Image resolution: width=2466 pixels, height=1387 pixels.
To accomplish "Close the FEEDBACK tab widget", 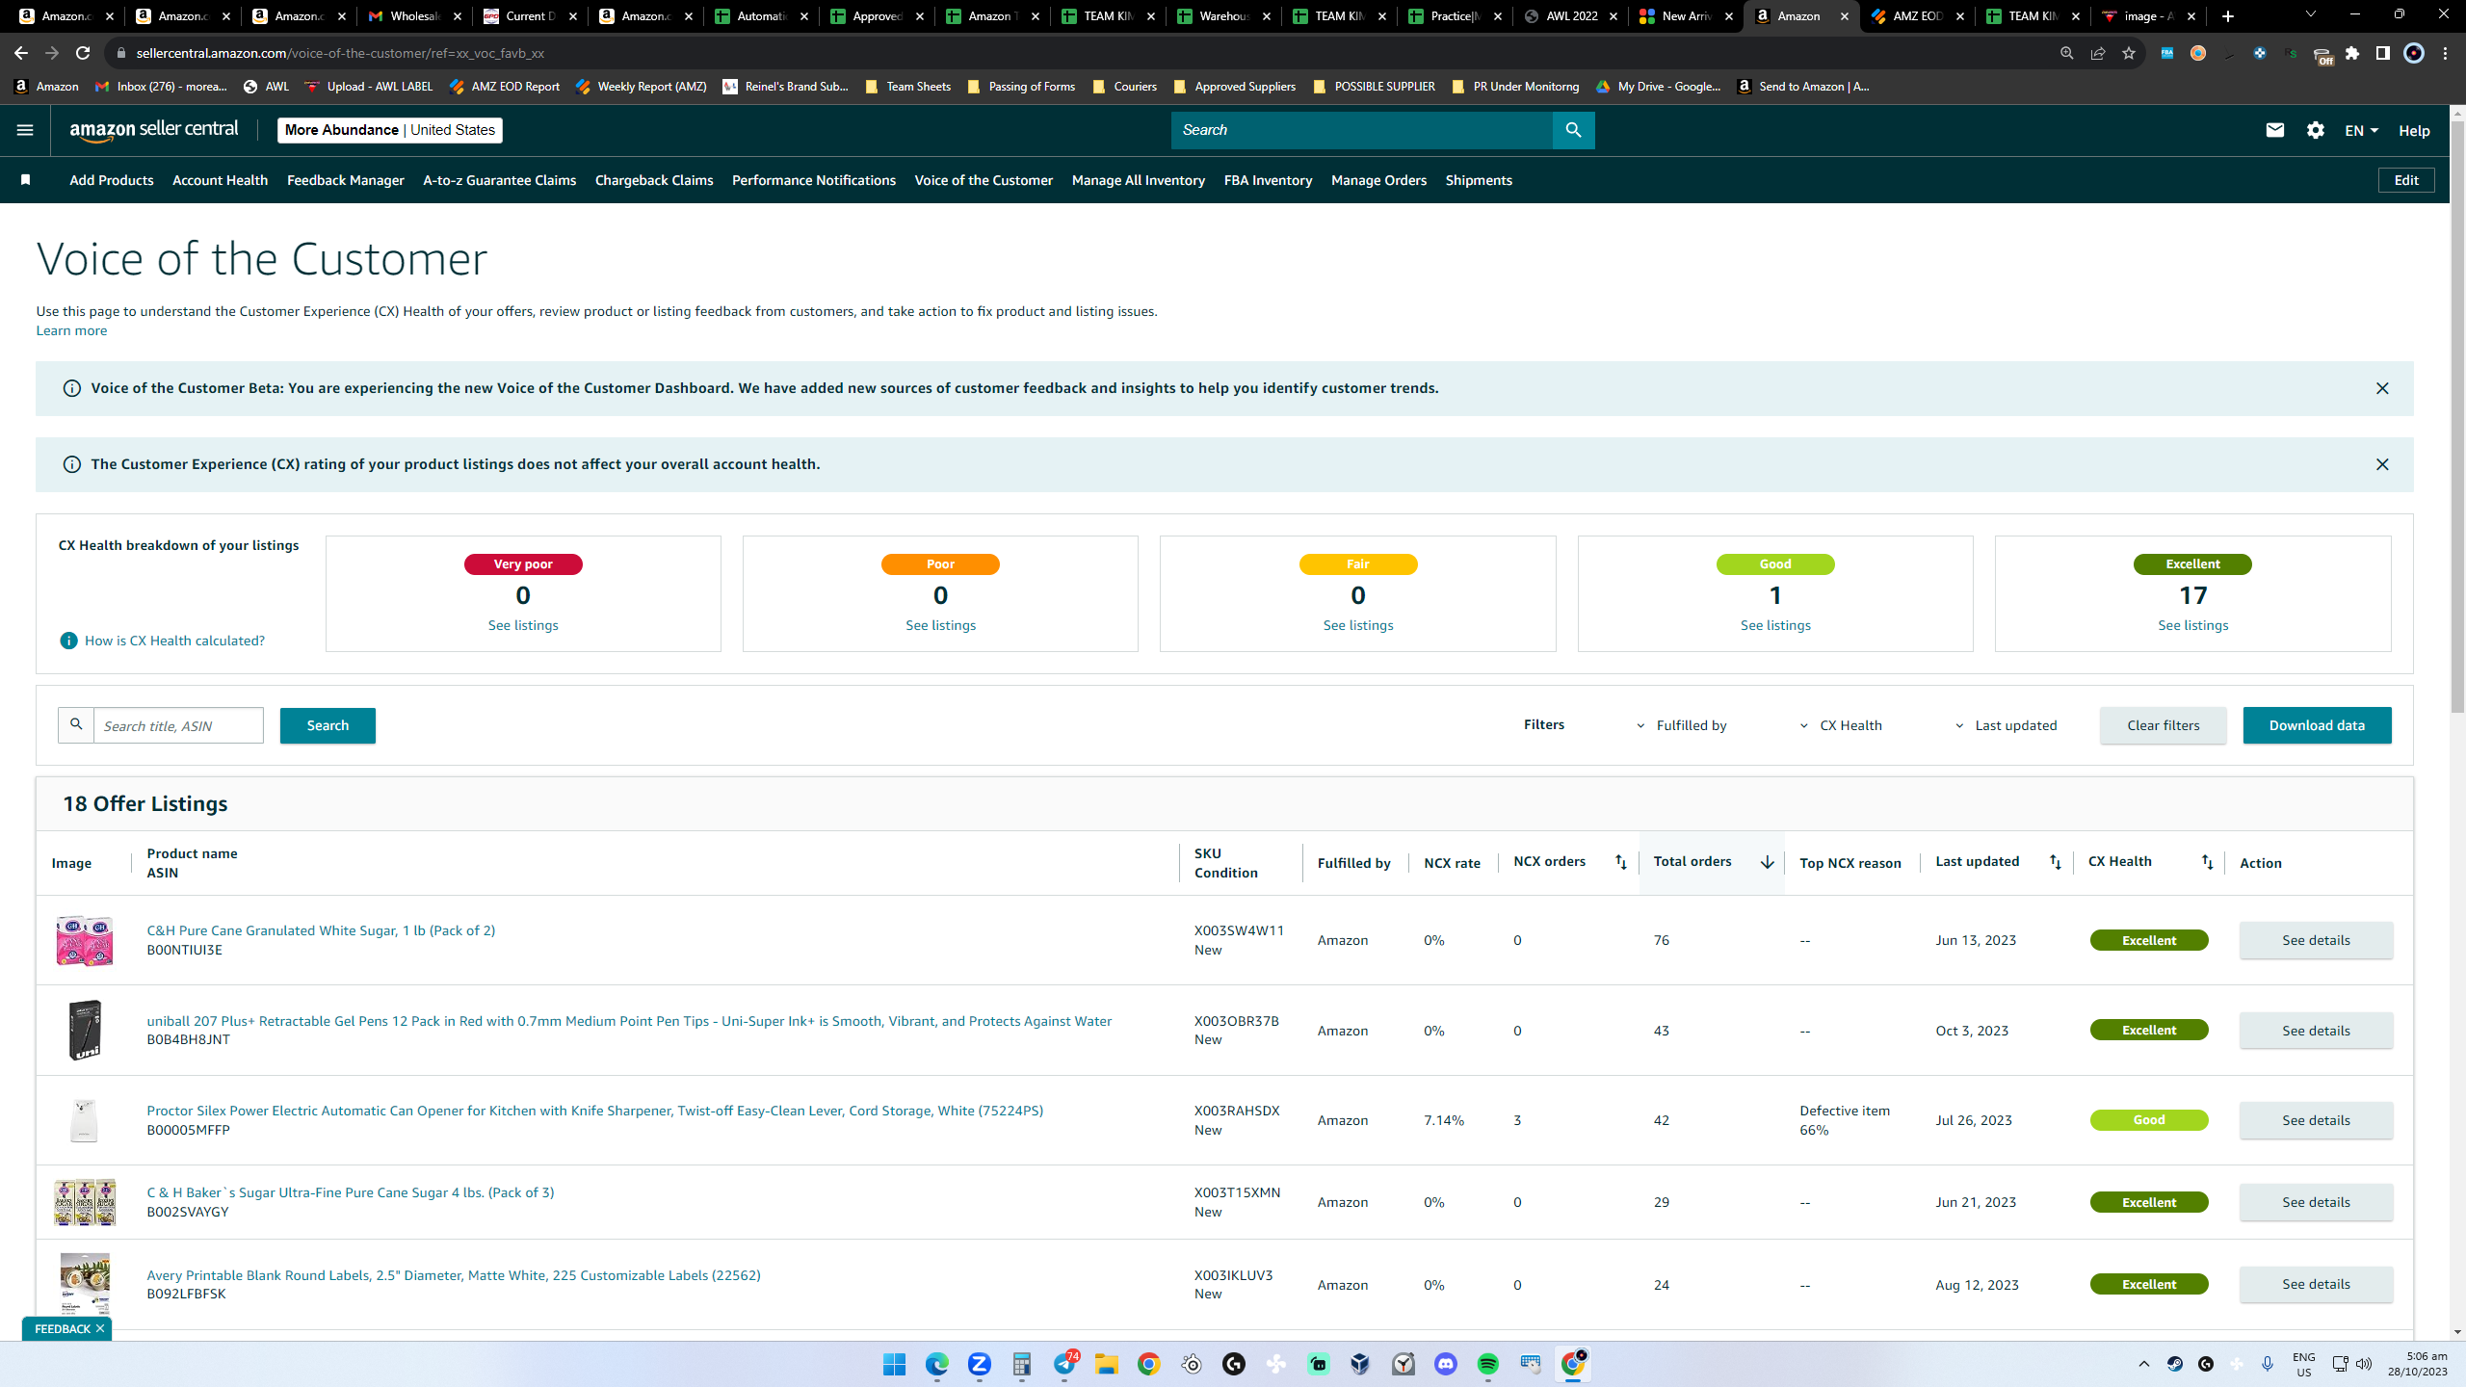I will [x=99, y=1328].
